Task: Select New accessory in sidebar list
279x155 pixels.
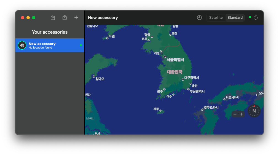Action: [50, 45]
